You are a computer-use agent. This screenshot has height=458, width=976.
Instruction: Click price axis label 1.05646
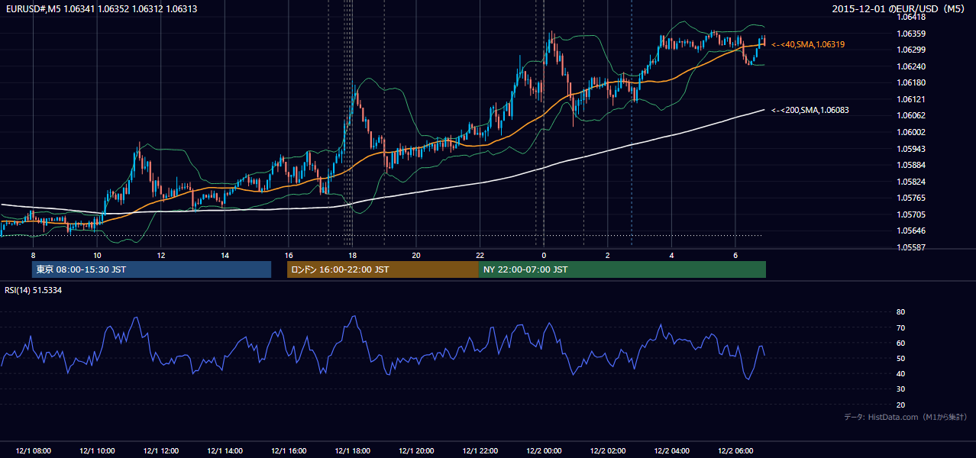[x=912, y=231]
